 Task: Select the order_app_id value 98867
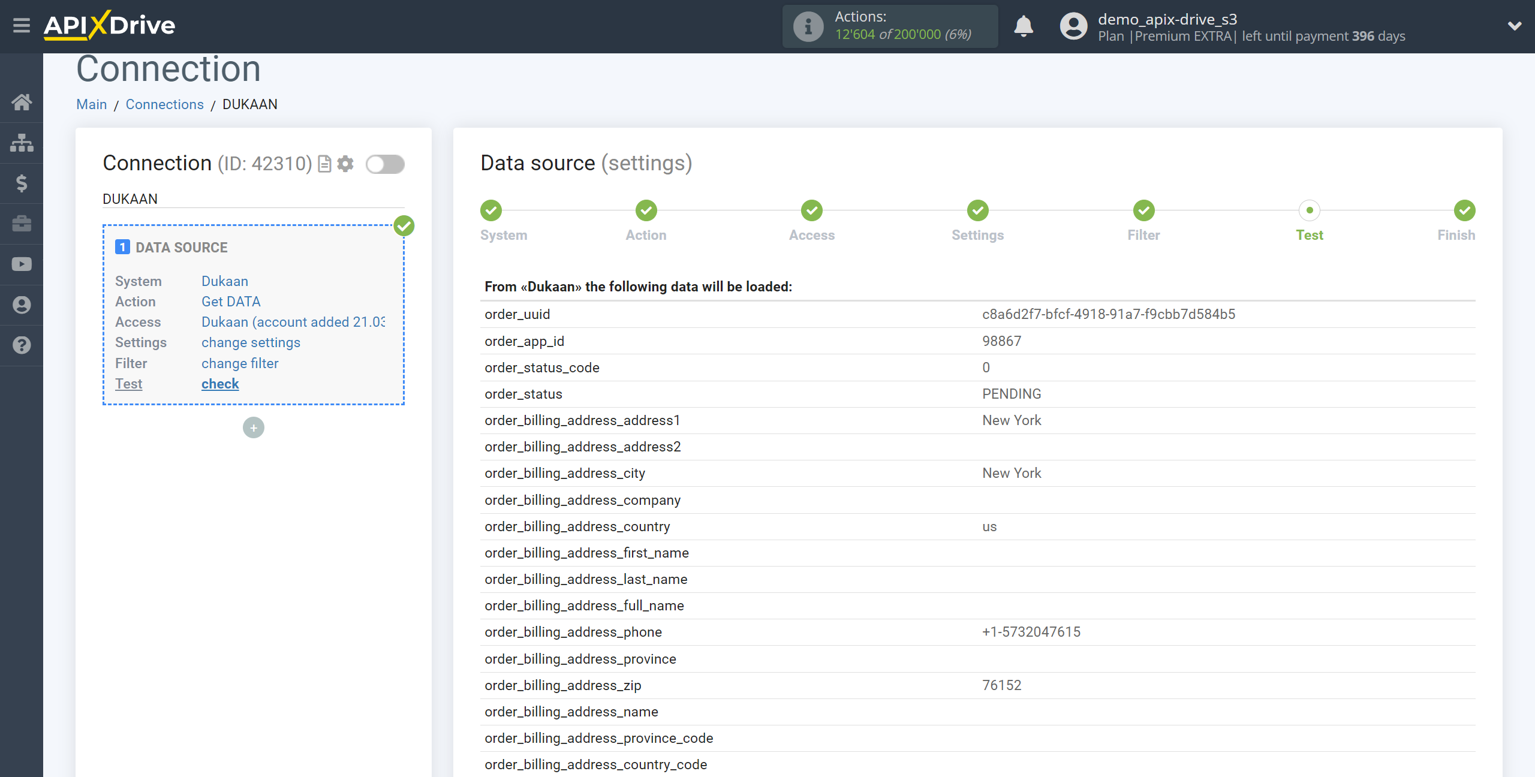1001,341
